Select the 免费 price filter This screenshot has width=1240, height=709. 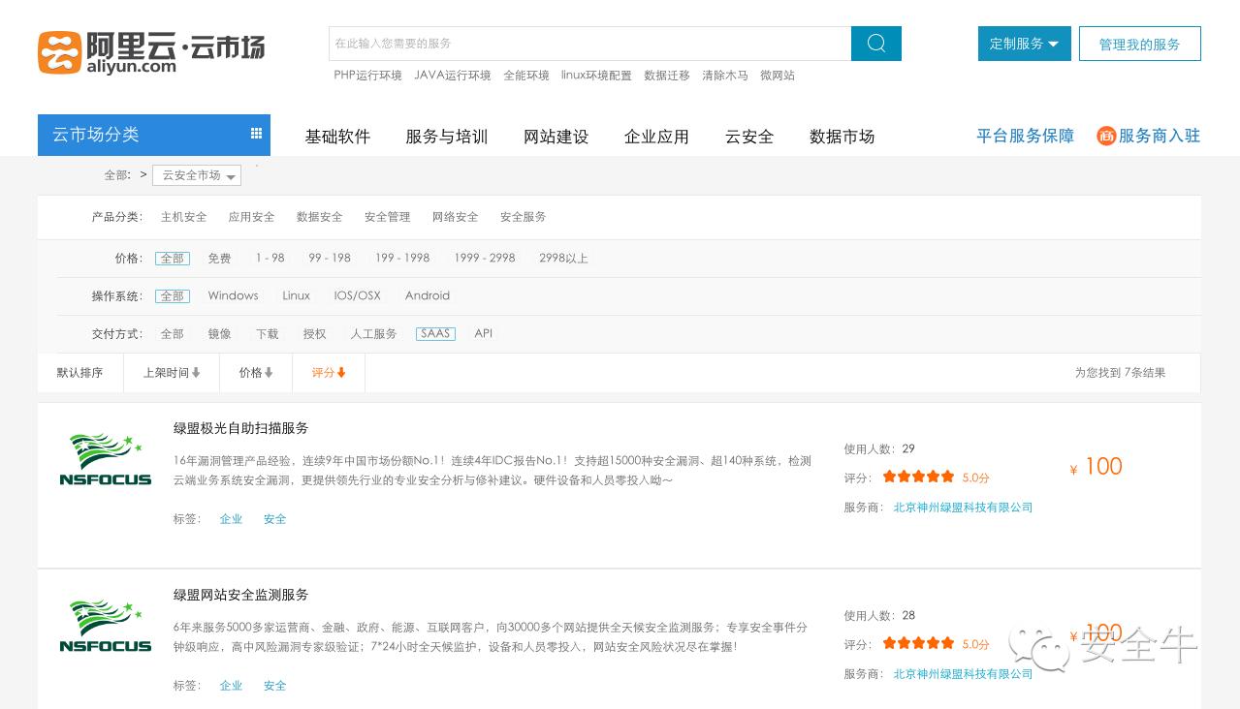pyautogui.click(x=219, y=259)
